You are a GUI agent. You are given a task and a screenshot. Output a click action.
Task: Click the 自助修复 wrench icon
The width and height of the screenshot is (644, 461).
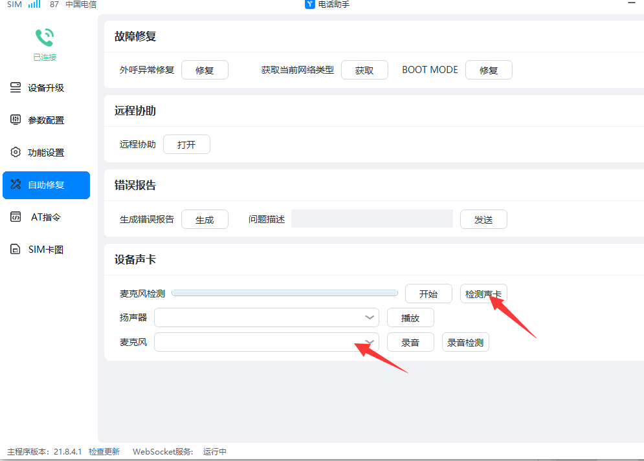click(15, 184)
